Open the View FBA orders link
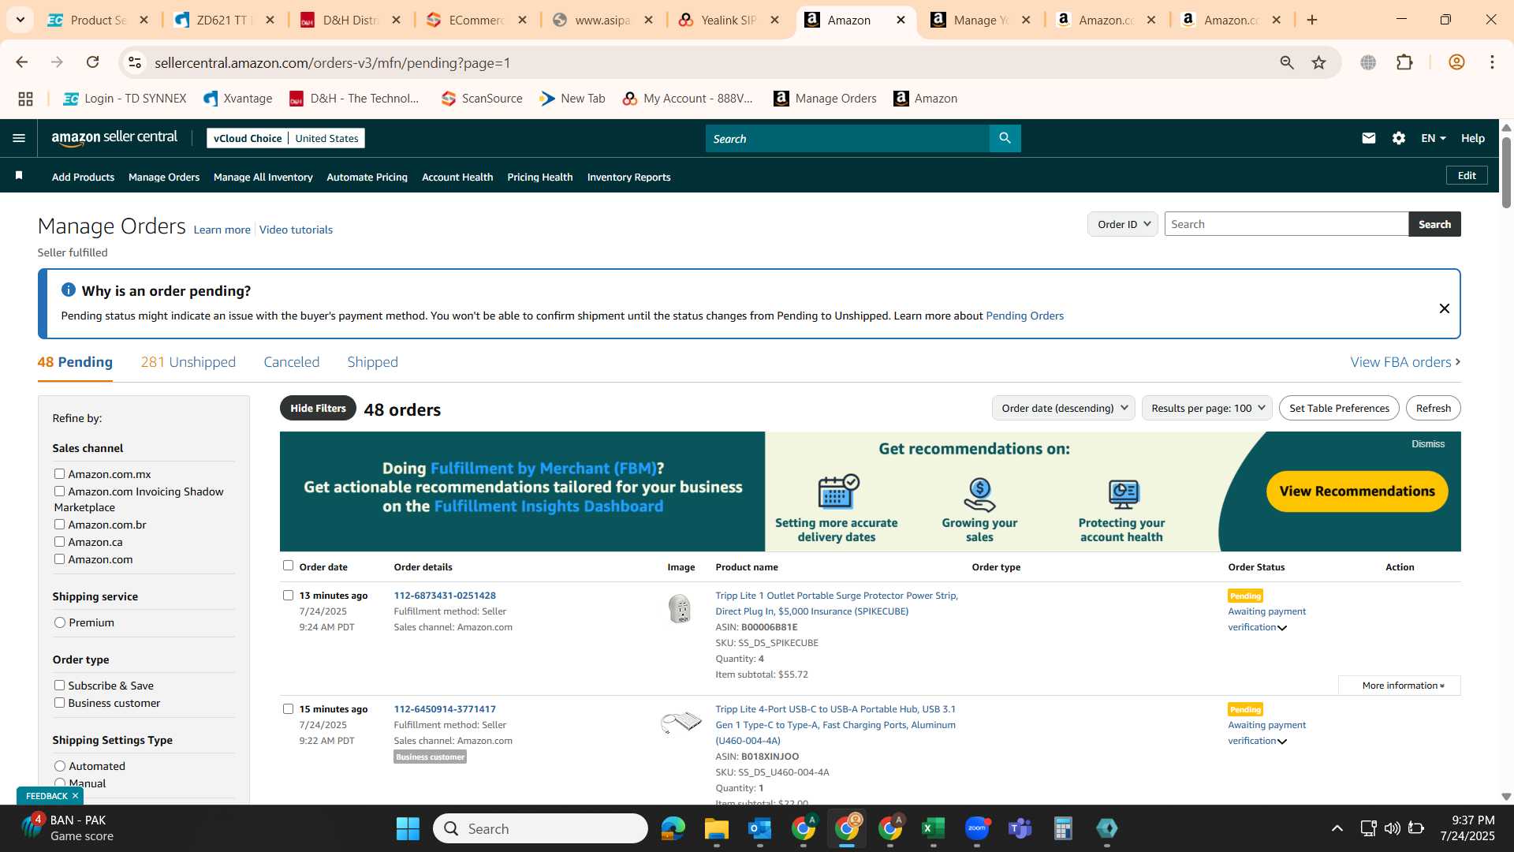The width and height of the screenshot is (1514, 852). [1405, 362]
